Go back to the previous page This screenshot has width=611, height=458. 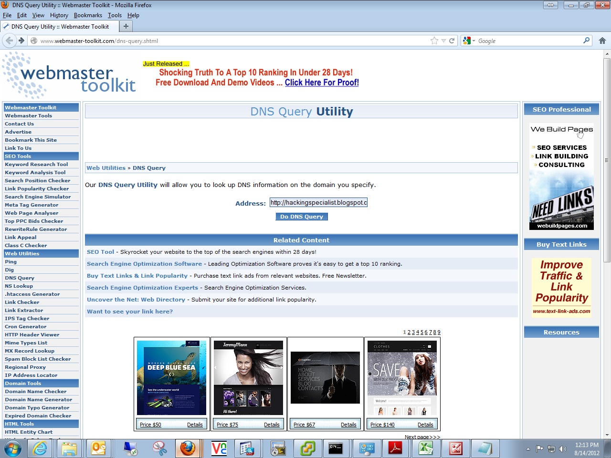[x=9, y=41]
